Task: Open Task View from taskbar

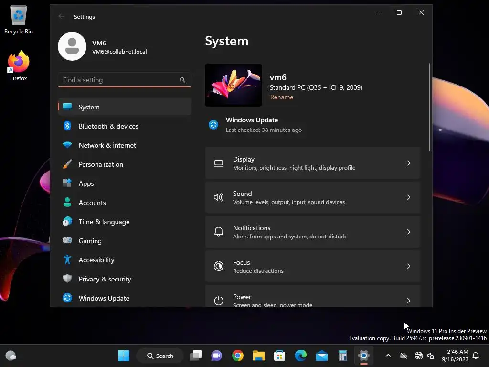Action: pyautogui.click(x=196, y=356)
